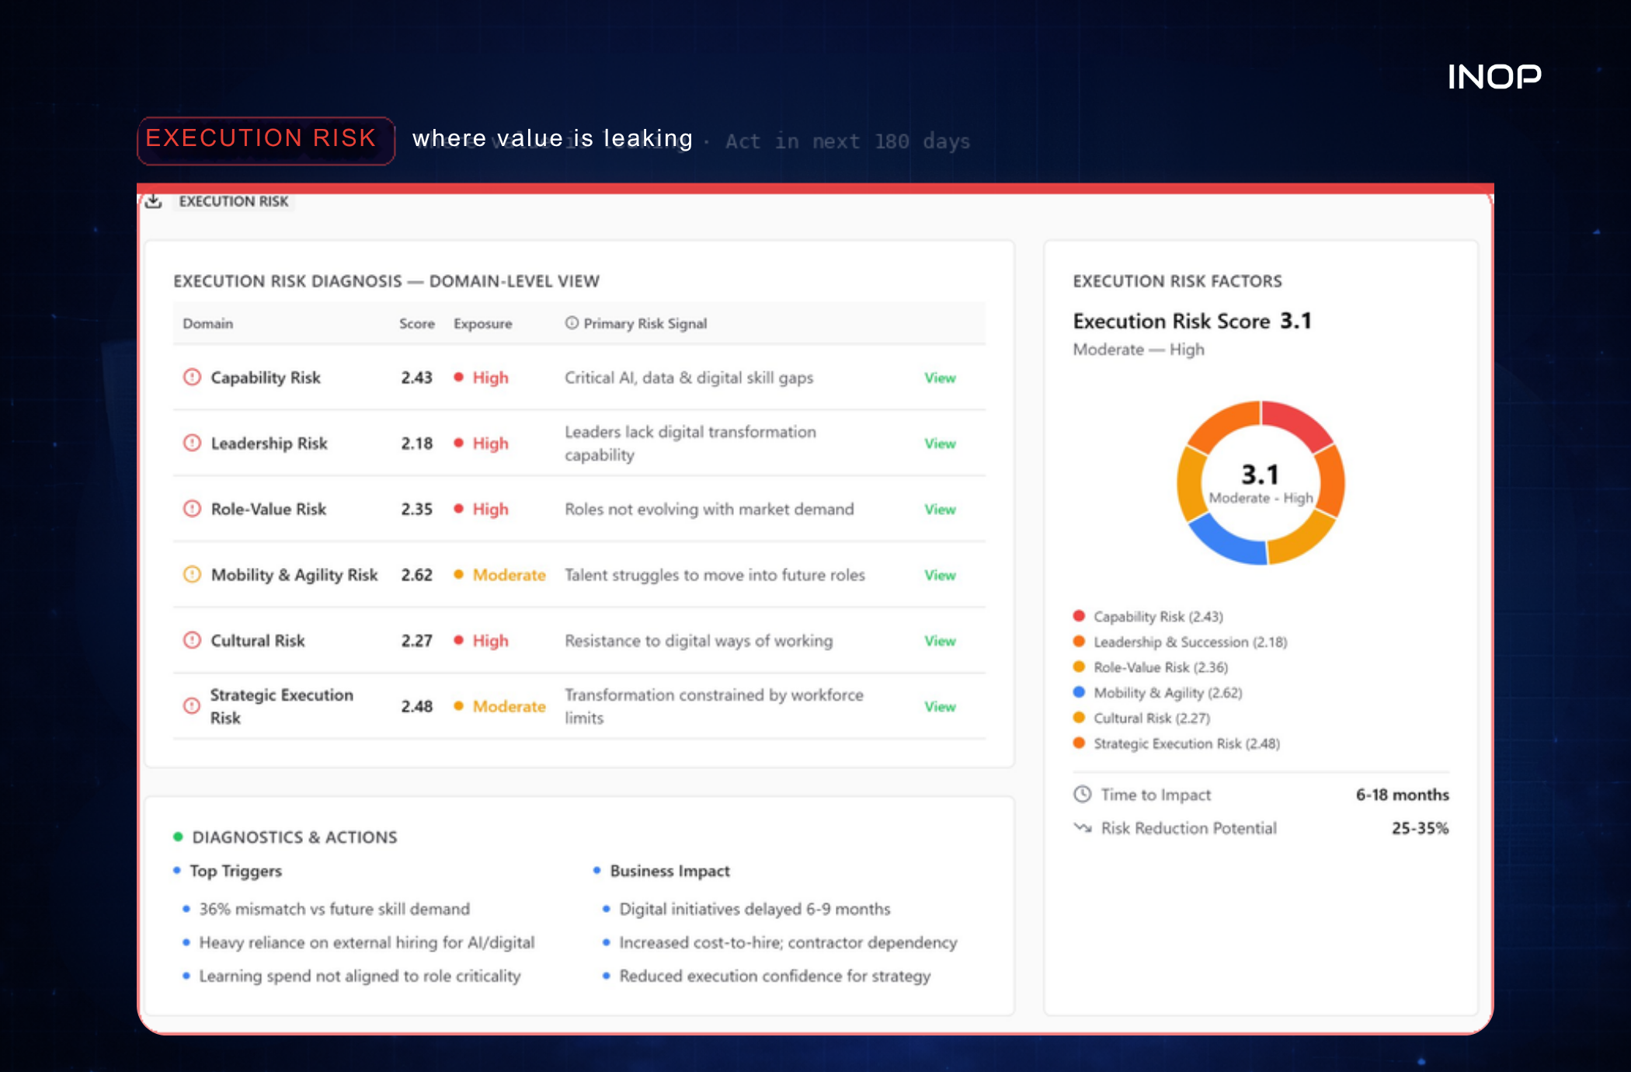Click the 2.27 score for Cultural Risk
The image size is (1631, 1072).
(x=416, y=641)
